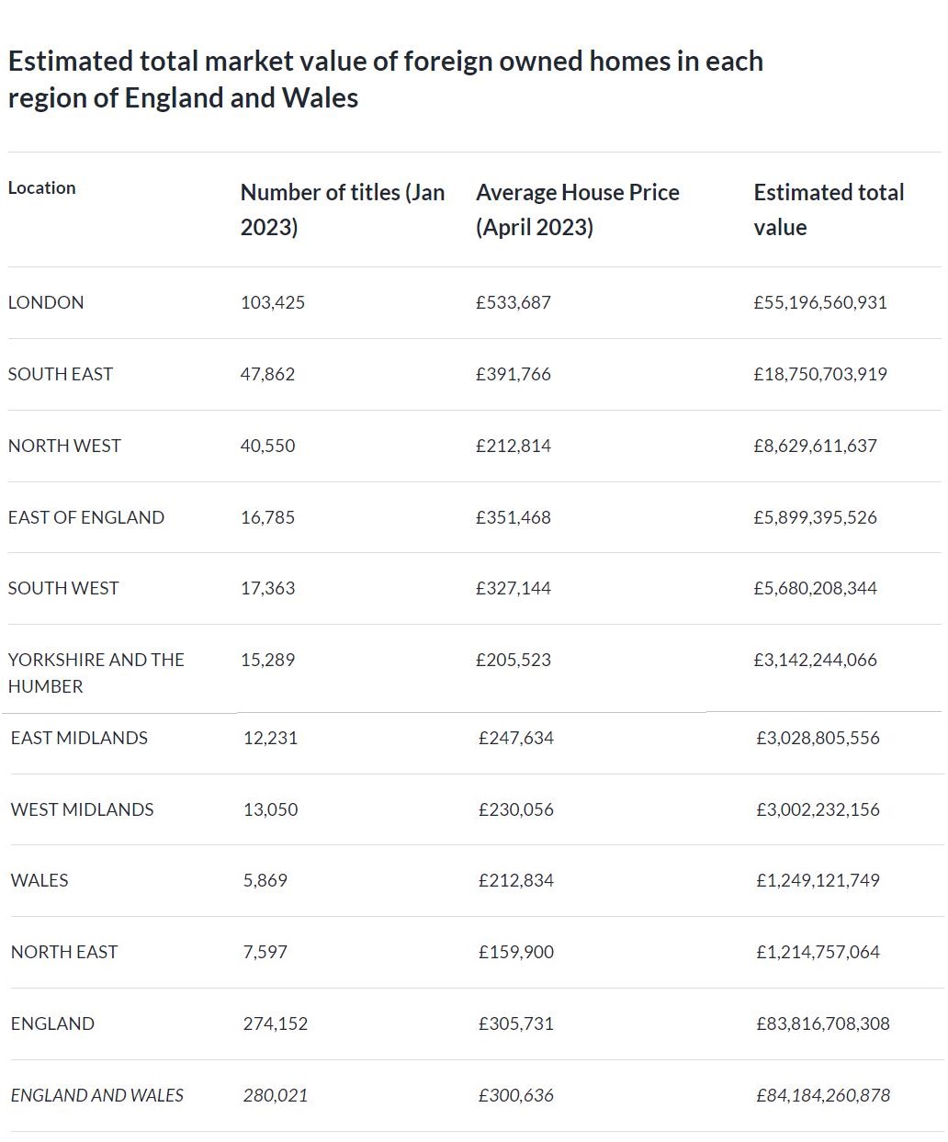Select the NORTH WEST location cell

click(64, 446)
